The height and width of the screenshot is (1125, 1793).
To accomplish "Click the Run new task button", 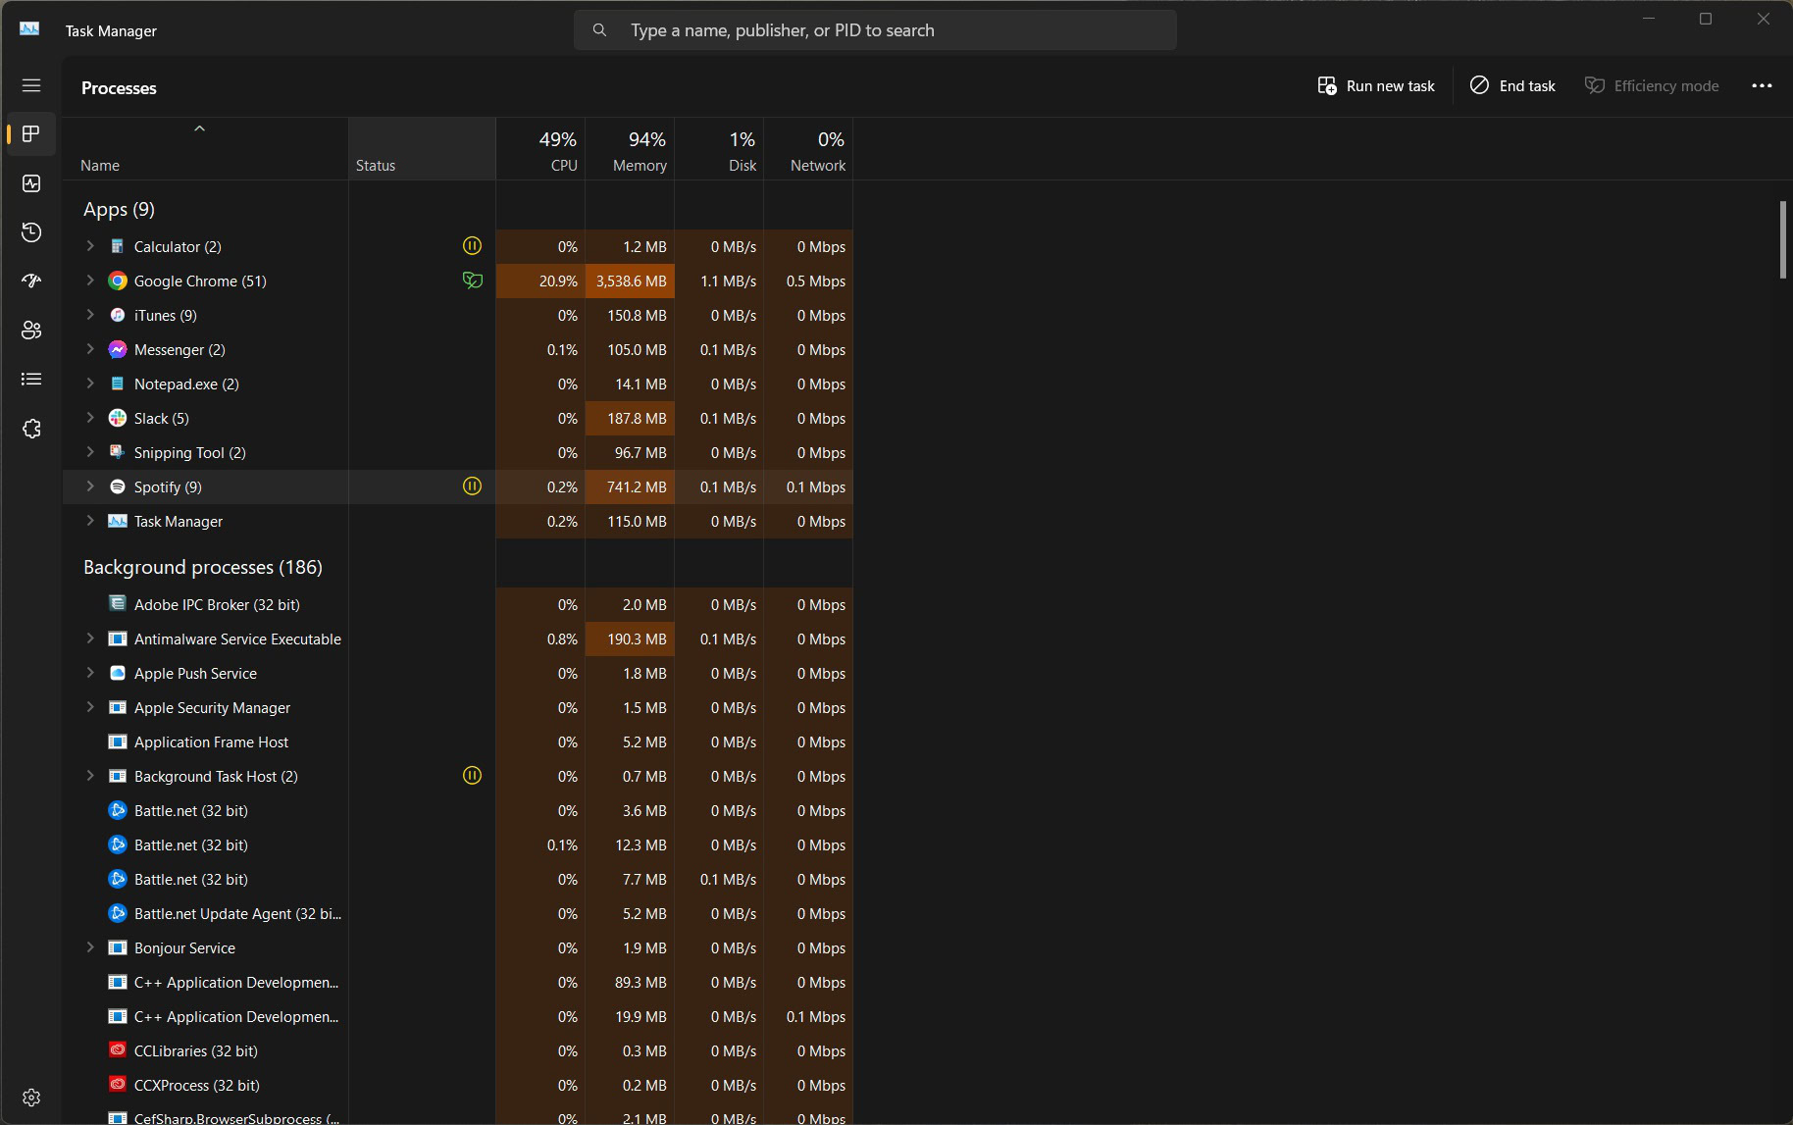I will point(1376,86).
